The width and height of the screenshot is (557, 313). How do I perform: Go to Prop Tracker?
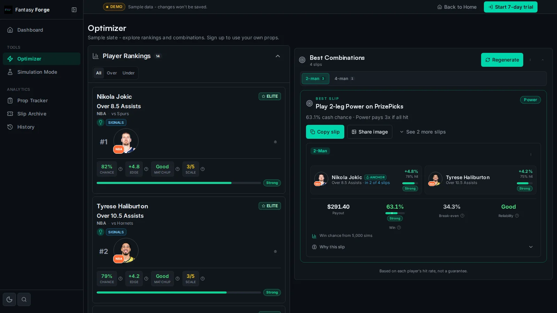41,101
